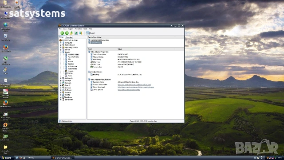The width and height of the screenshot is (284, 160).
Task: Open the View menu
Action: [x=65, y=29]
